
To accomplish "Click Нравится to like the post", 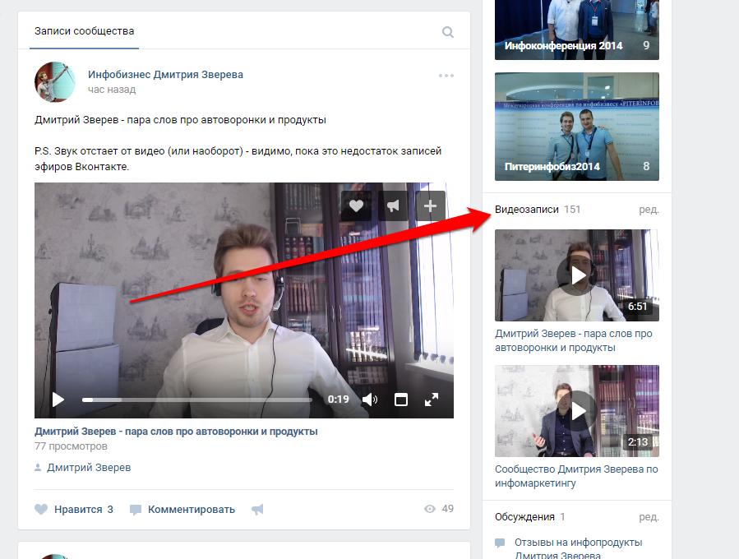I will pos(74,509).
